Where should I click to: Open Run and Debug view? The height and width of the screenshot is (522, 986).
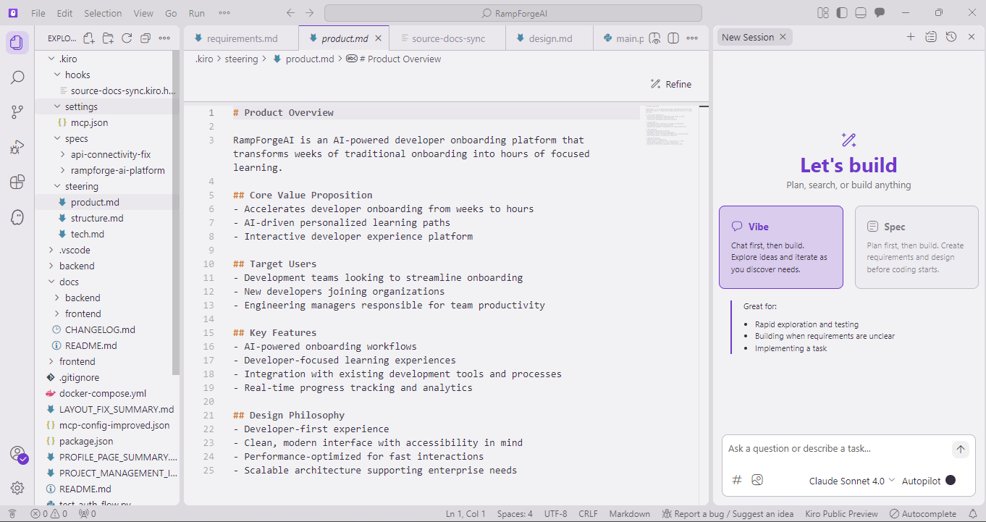[17, 147]
